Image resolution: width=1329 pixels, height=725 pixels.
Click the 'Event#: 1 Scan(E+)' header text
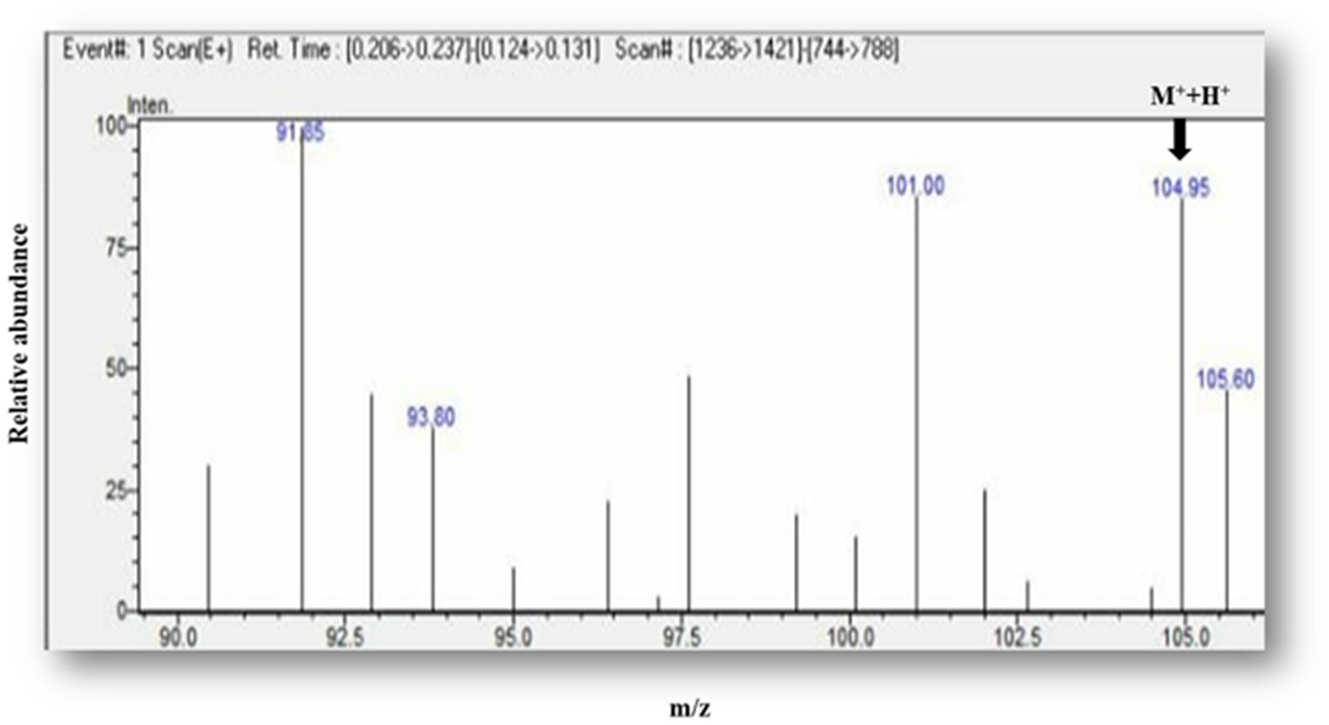[x=150, y=51]
